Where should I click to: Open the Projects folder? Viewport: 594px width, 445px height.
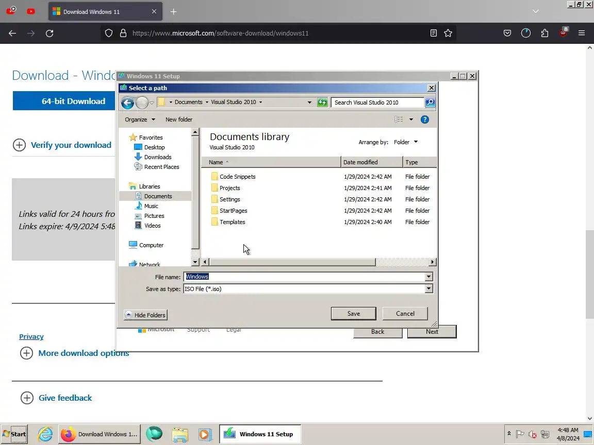coord(229,188)
